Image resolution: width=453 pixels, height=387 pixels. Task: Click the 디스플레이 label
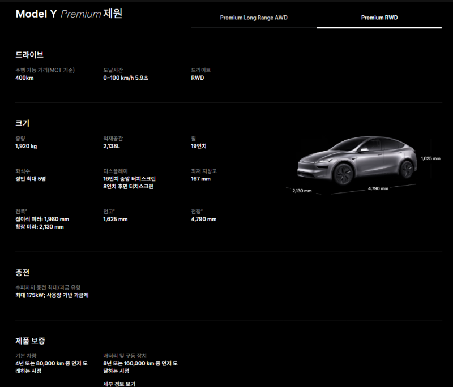click(x=116, y=171)
